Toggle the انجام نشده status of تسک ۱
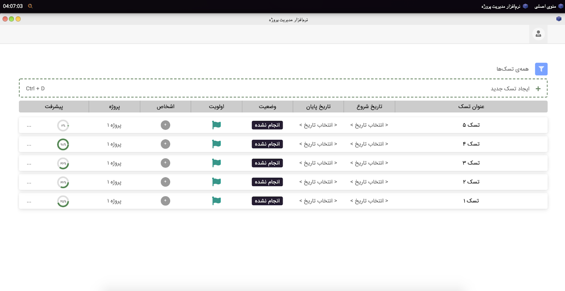 (267, 201)
